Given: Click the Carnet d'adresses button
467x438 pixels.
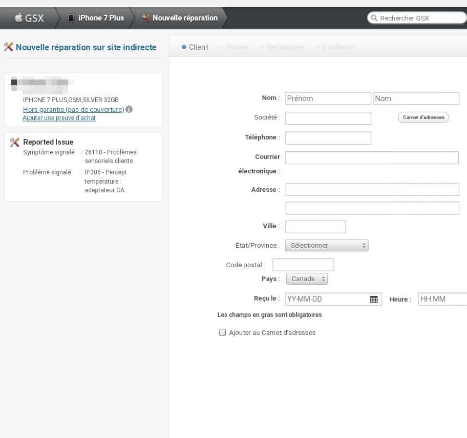Looking at the screenshot, I should pos(423,117).
